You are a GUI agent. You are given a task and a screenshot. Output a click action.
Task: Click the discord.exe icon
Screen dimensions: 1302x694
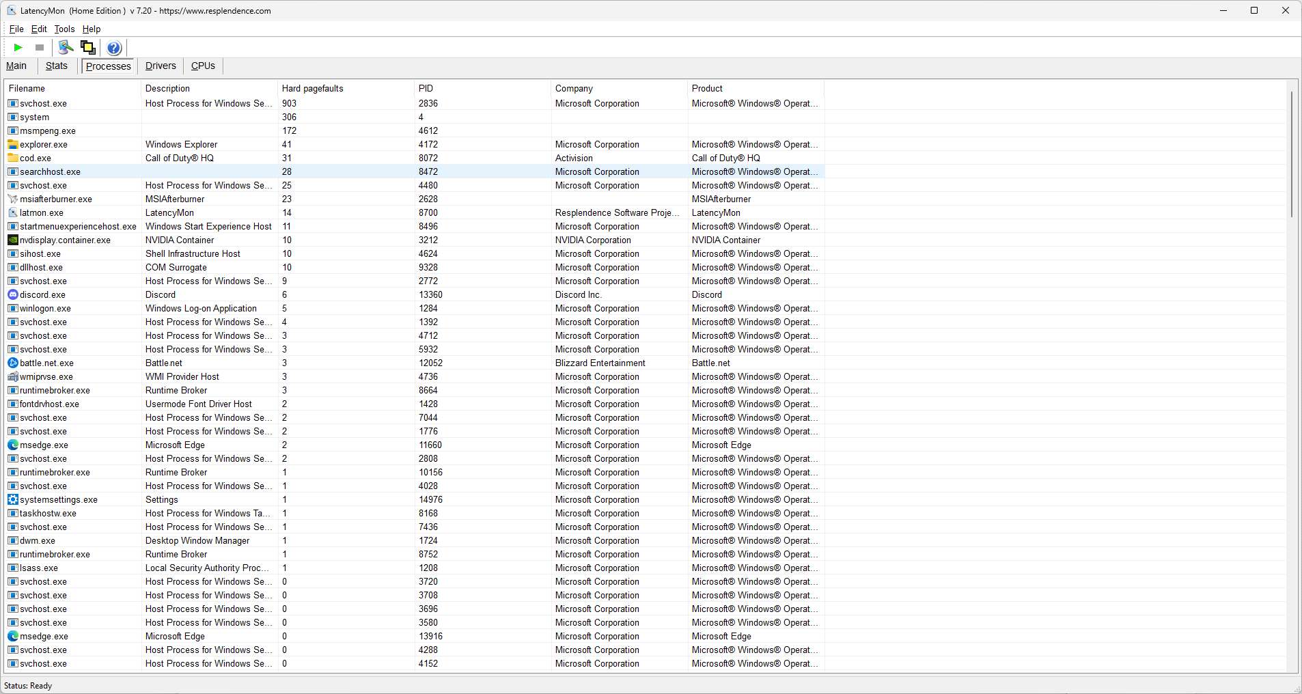pos(13,294)
